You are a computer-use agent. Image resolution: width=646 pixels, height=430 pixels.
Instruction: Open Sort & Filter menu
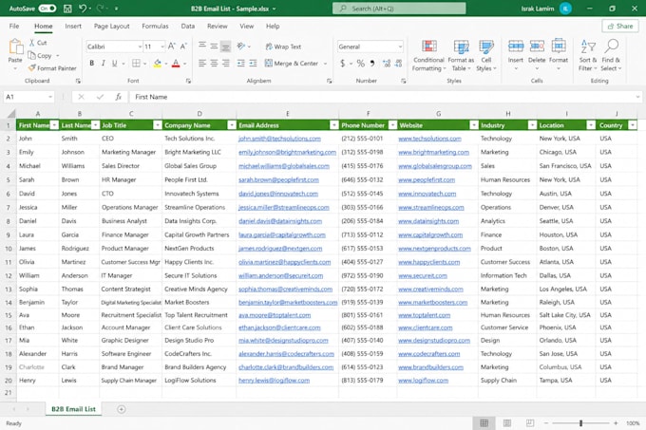click(587, 56)
